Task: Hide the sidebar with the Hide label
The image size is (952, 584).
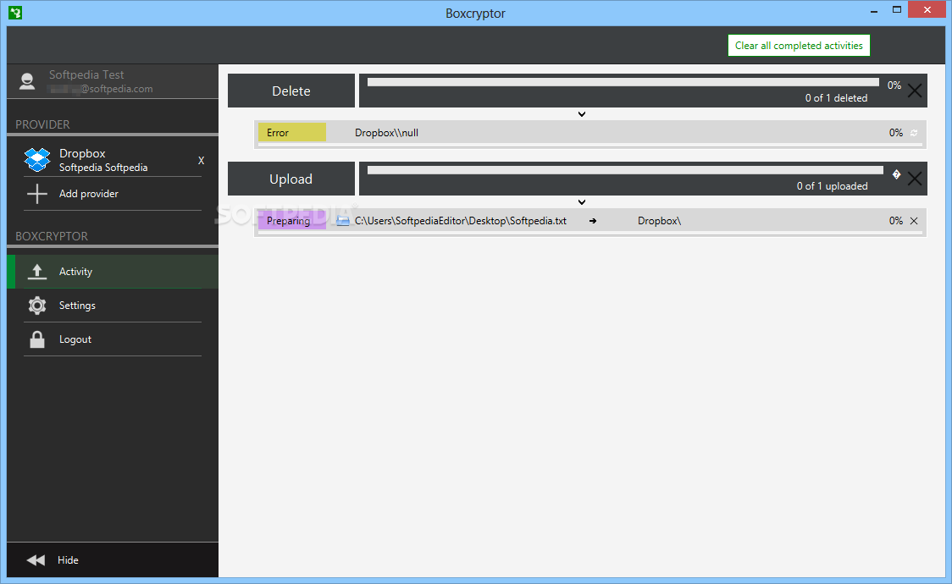Action: pyautogui.click(x=68, y=560)
